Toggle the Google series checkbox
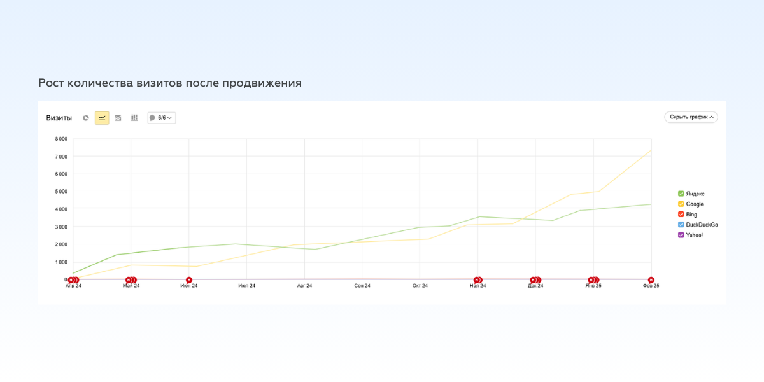Image resolution: width=764 pixels, height=382 pixels. (x=681, y=204)
